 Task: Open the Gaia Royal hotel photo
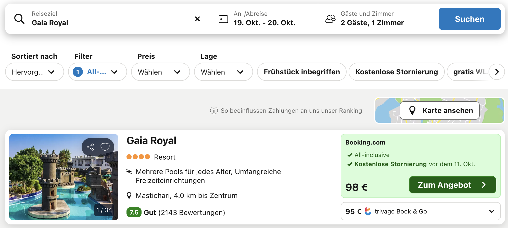(x=64, y=177)
